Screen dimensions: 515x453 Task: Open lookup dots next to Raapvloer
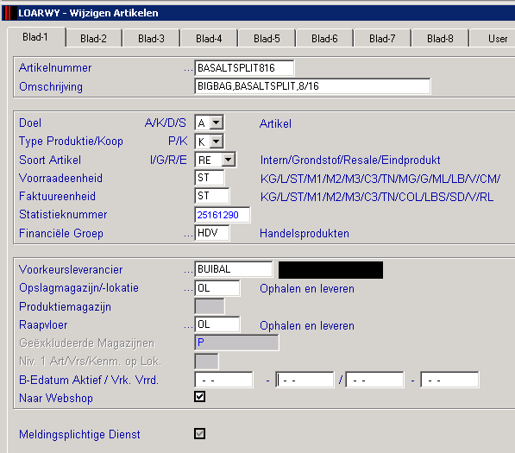click(x=188, y=327)
